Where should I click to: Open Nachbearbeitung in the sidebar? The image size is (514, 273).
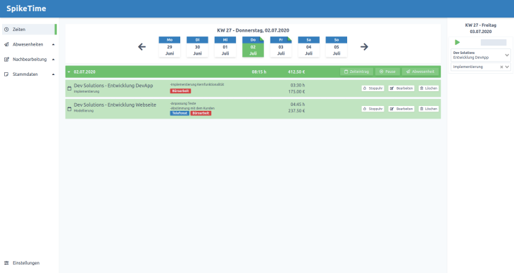click(x=29, y=60)
